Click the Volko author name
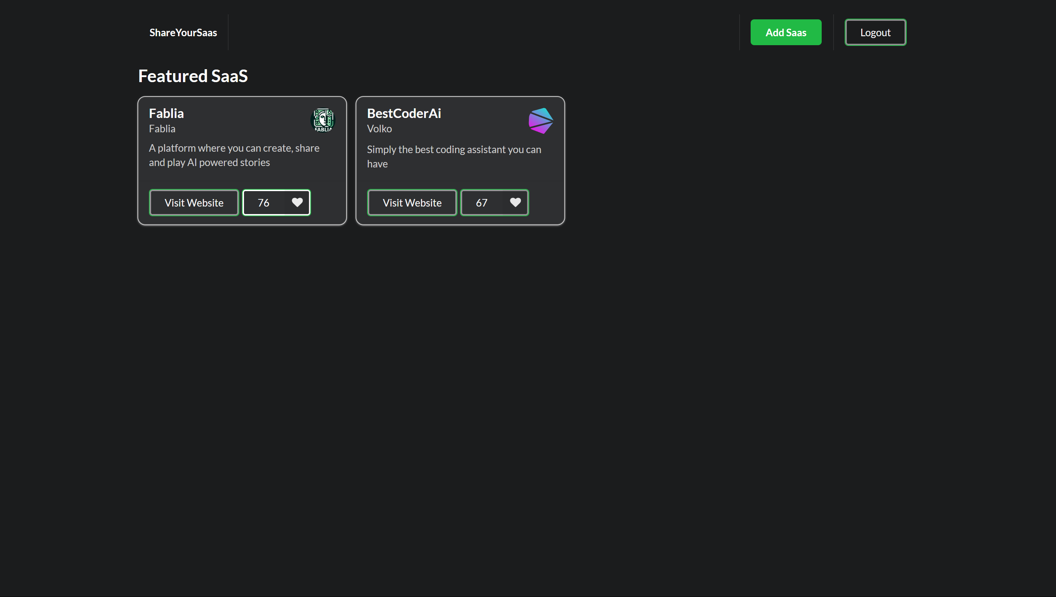Image resolution: width=1056 pixels, height=597 pixels. 379,129
